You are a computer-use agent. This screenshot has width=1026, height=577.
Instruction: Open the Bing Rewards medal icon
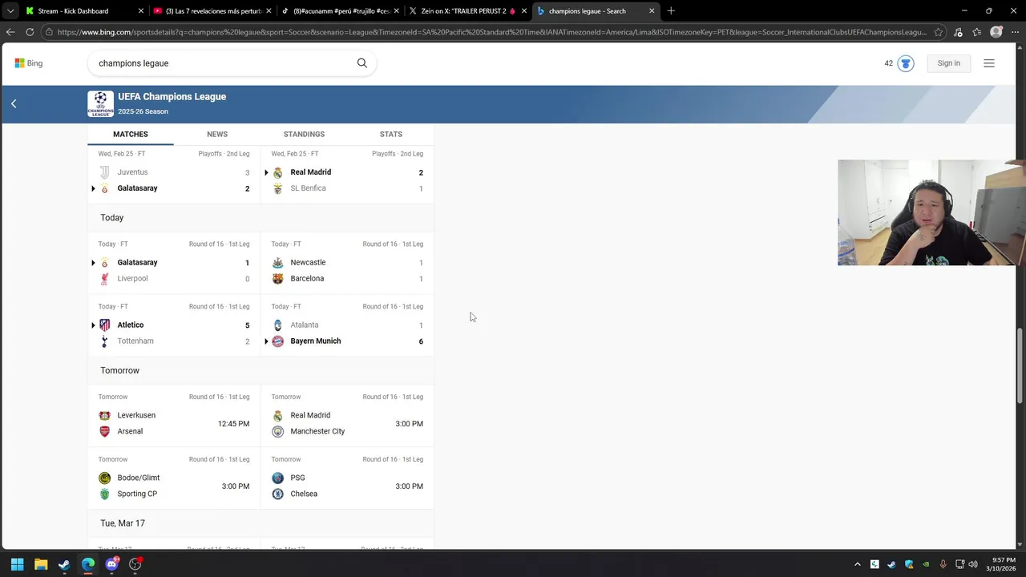point(906,63)
